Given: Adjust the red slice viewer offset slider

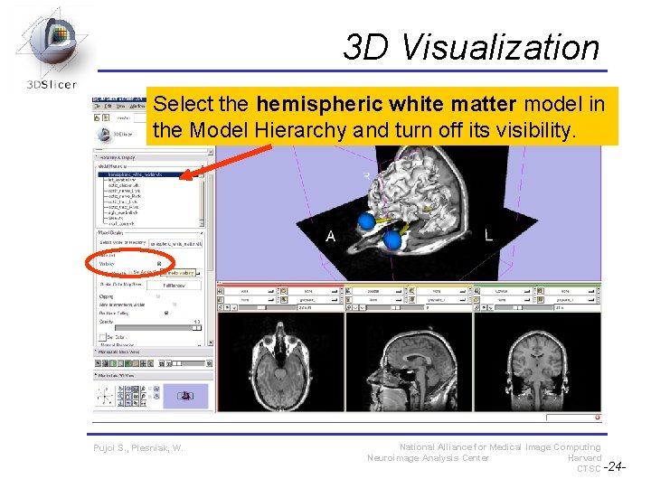Looking at the screenshot, I should 268,307.
